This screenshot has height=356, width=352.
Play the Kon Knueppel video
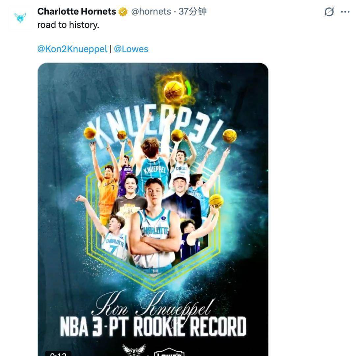pyautogui.click(x=153, y=210)
